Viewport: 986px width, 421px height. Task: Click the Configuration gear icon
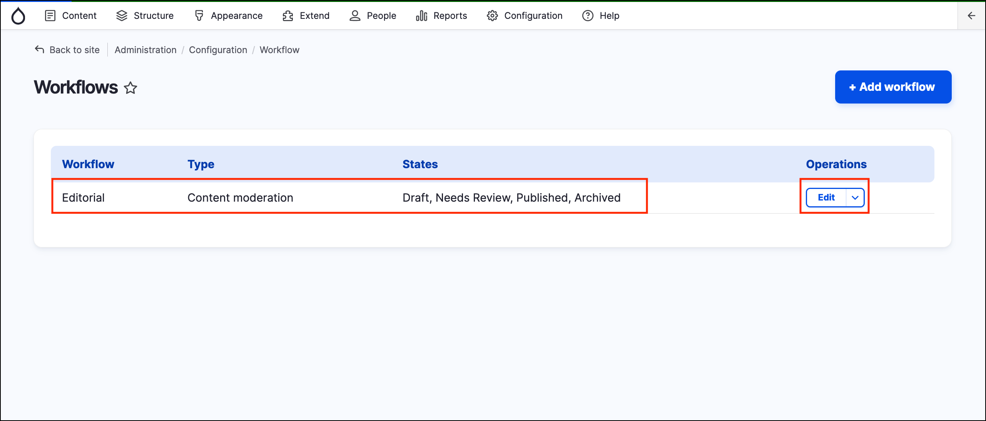[x=492, y=16]
